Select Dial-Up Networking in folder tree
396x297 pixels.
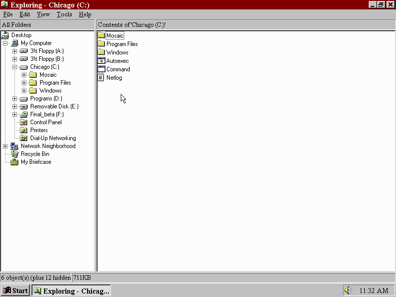tap(53, 138)
